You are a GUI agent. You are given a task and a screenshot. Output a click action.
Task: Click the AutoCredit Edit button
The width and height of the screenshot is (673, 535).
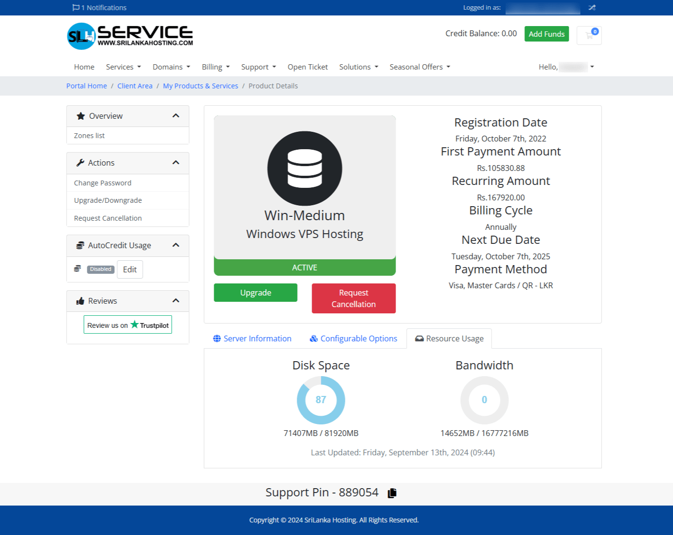130,269
